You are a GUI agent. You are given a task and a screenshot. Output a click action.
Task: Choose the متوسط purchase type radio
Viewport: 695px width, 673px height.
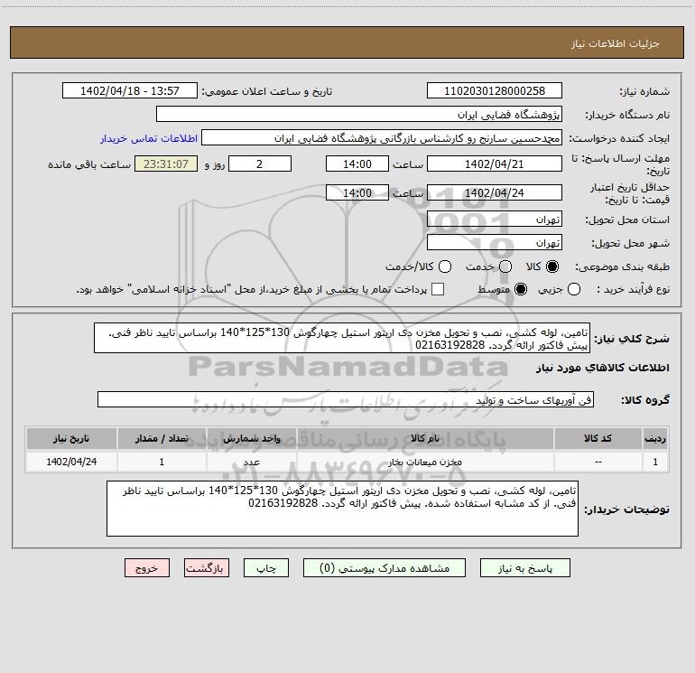521,289
